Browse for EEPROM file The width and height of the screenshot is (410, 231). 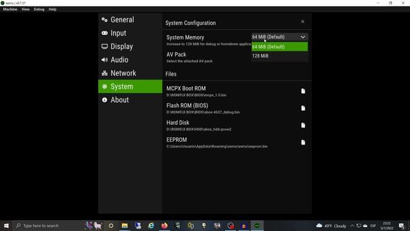[303, 142]
